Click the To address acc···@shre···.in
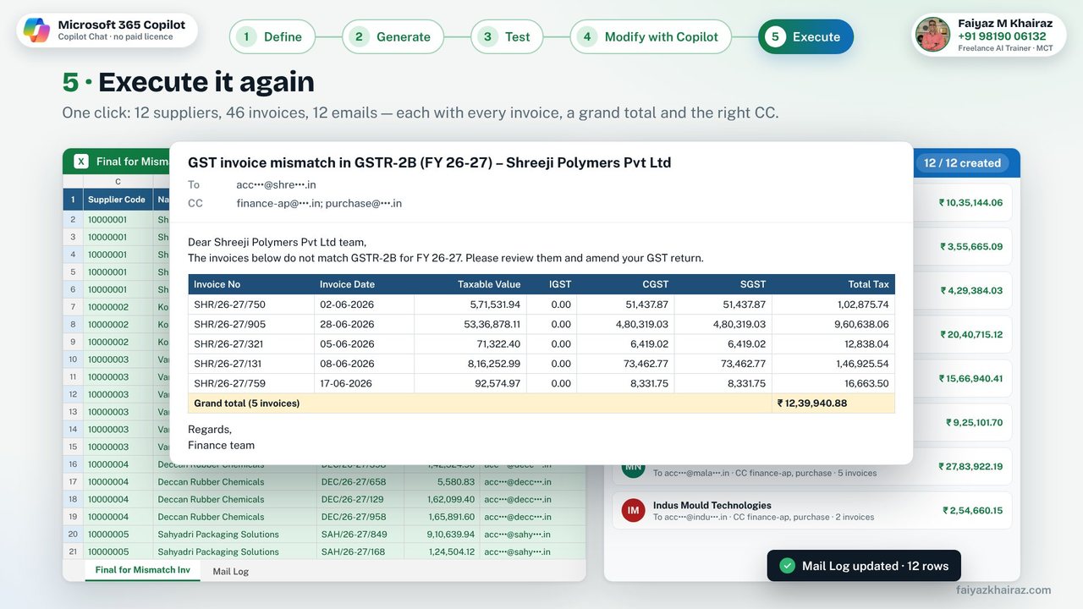1083x609 pixels. tap(276, 184)
